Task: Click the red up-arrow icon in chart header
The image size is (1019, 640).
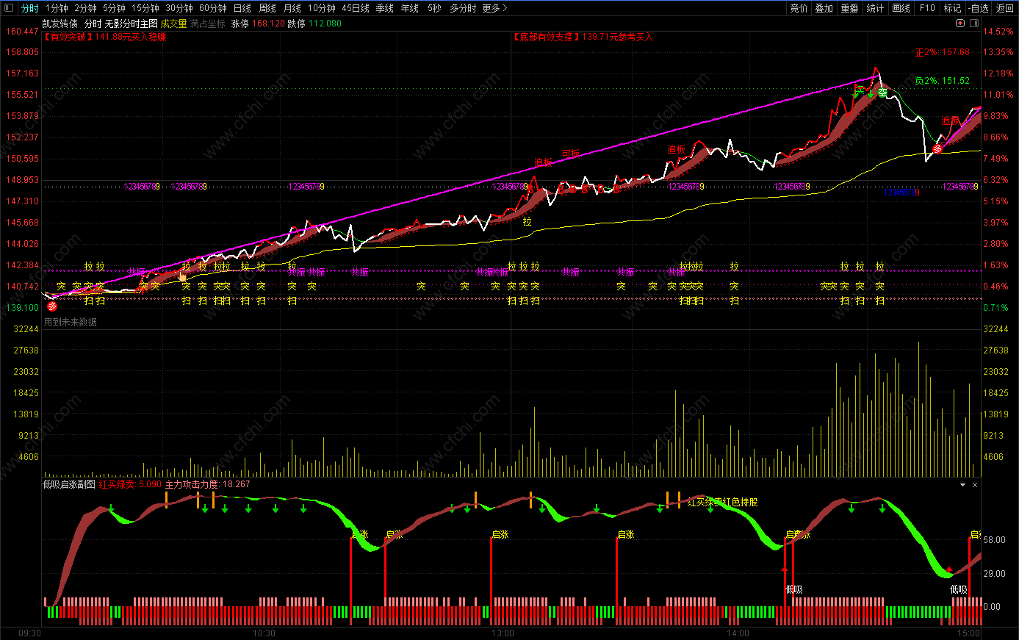Action: (960, 24)
